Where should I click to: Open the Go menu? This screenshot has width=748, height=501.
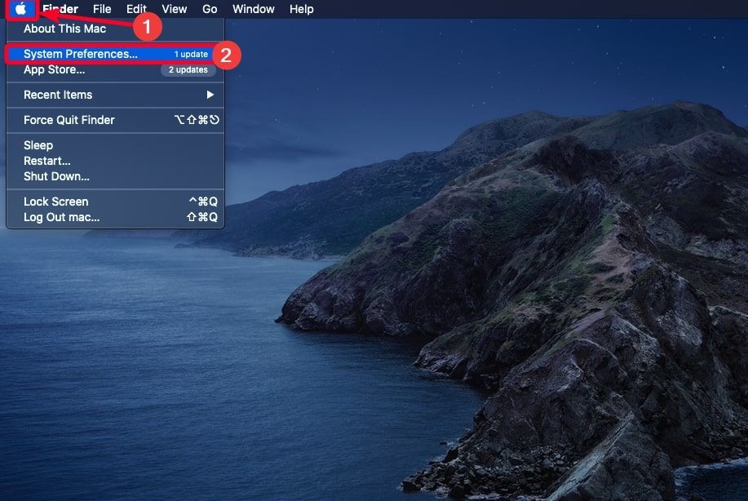coord(210,9)
